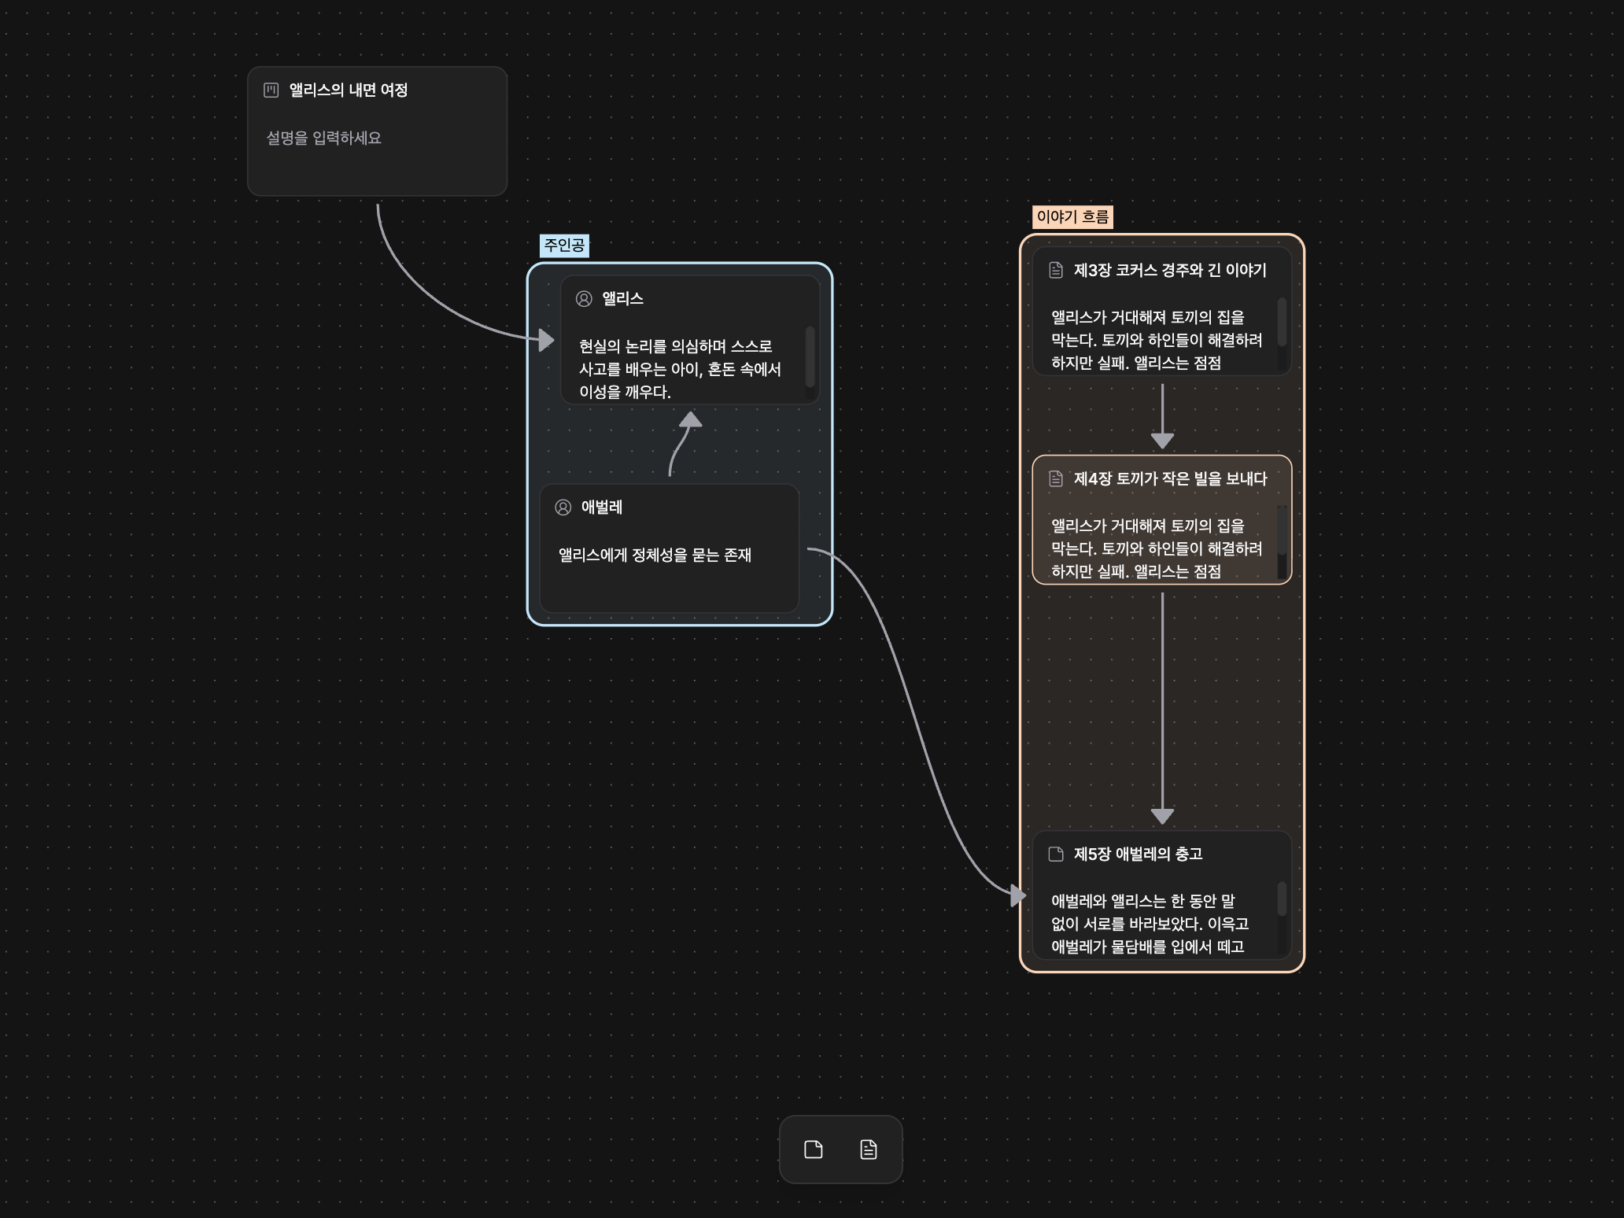Click the scrollbar in 제3장 card
This screenshot has height=1218, width=1624.
1281,321
